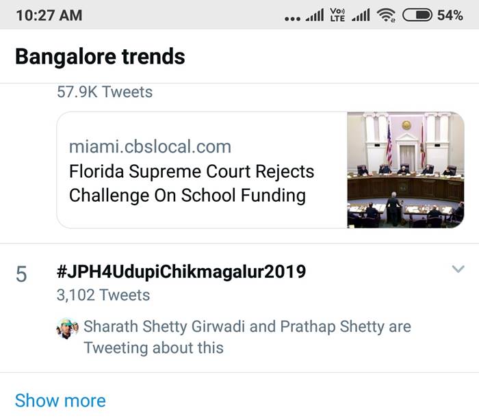Click the miami.cbslocal.com source link
The height and width of the screenshot is (420, 479).
point(150,146)
